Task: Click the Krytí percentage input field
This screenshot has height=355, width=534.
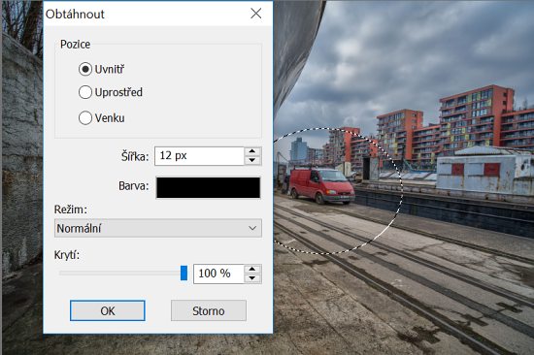Action: (218, 274)
